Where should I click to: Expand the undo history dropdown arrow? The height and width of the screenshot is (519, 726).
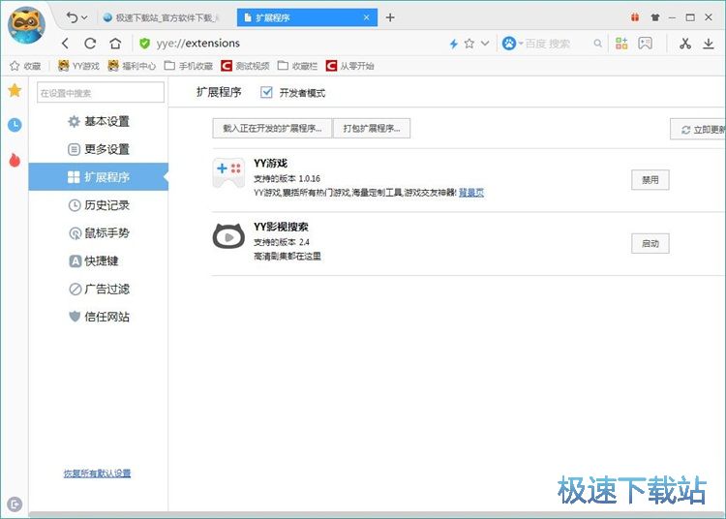tap(84, 17)
